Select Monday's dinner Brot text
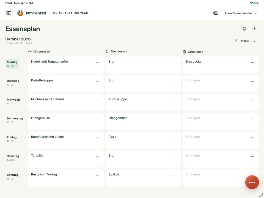The width and height of the screenshot is (264, 198). [111, 62]
